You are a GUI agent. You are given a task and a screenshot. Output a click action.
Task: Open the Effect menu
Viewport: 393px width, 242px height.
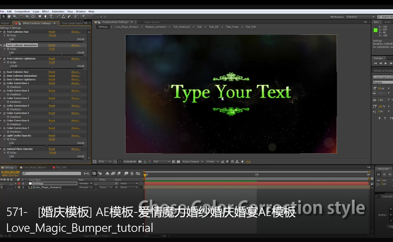[45, 12]
